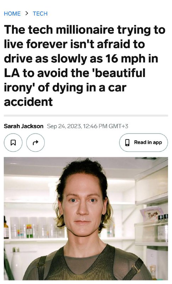This screenshot has height=284, width=172.
Task: Tap the phone icon inside Read in app
Action: [127, 143]
